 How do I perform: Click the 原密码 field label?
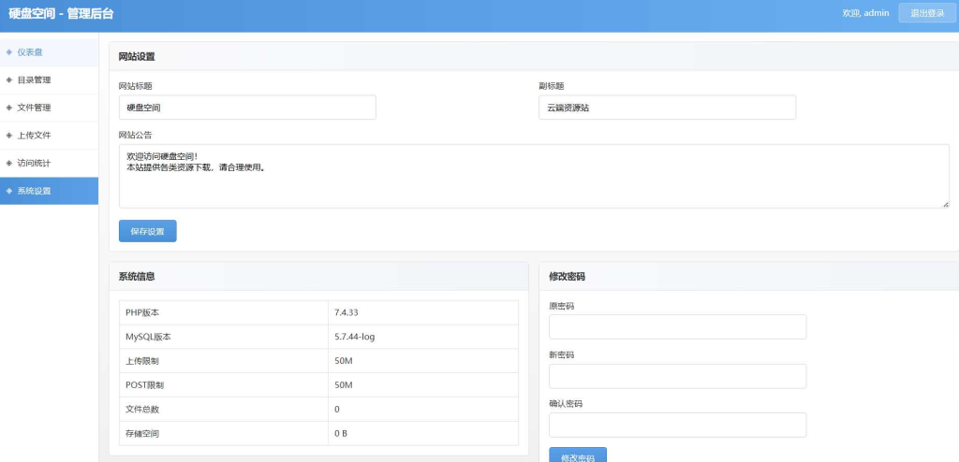pos(562,306)
